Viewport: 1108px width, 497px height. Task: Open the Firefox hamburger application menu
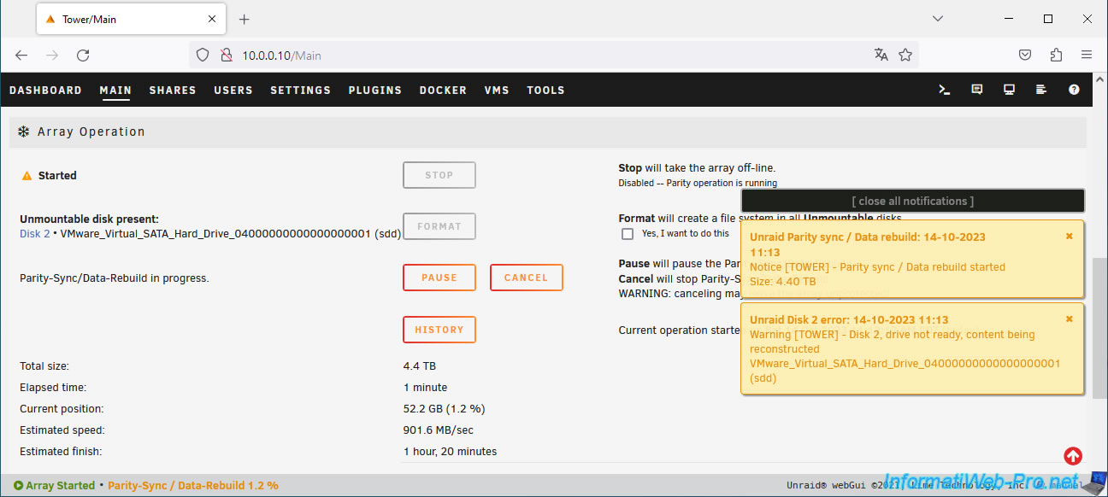(x=1087, y=55)
